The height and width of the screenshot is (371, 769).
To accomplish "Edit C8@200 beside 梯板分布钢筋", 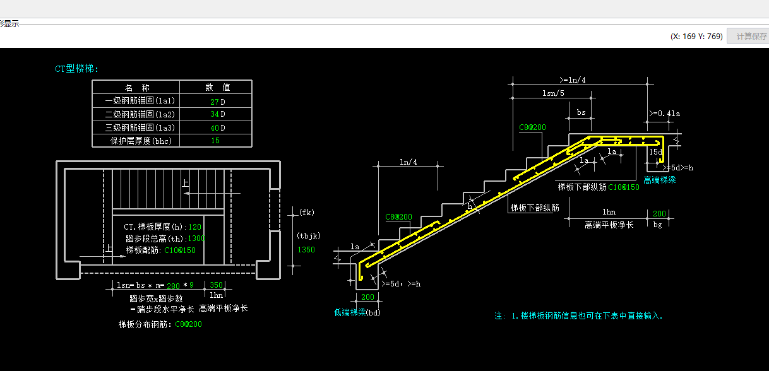I will point(189,324).
